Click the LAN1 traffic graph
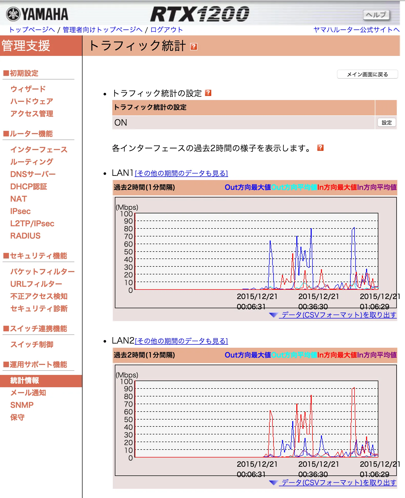Viewport: 405px width, 498px height. [x=256, y=253]
